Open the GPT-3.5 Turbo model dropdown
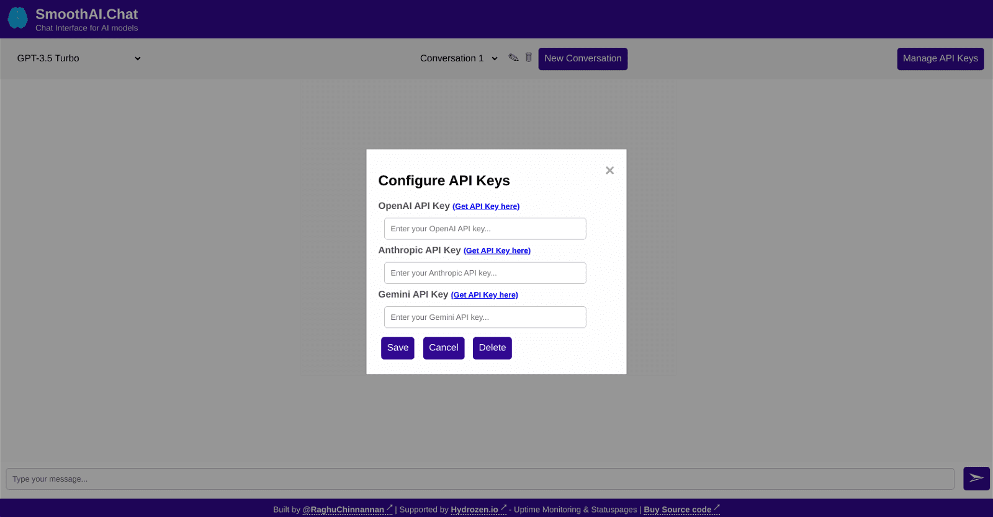Screen dimensions: 993x517 (x=79, y=58)
